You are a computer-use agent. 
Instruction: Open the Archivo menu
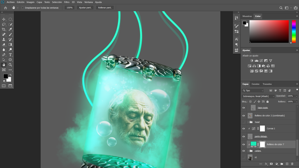click(11, 2)
